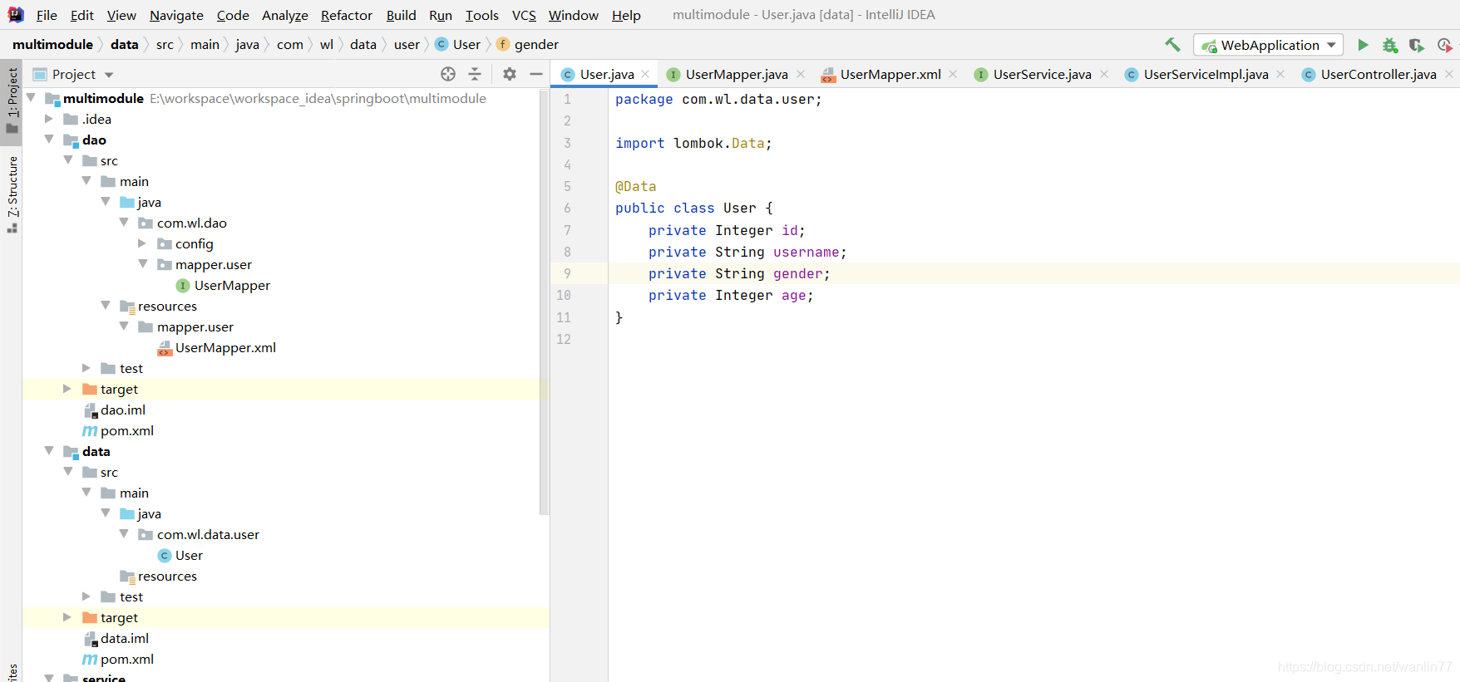Open Project panel settings gear
This screenshot has height=682, width=1460.
[x=510, y=74]
